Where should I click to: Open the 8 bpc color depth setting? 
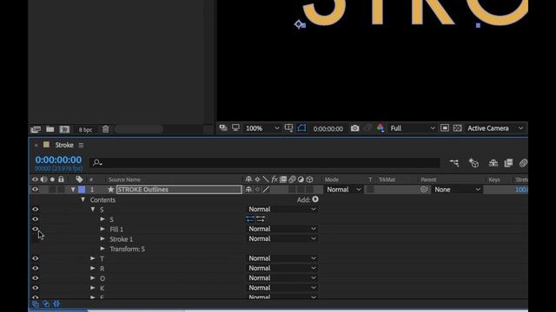(x=85, y=130)
